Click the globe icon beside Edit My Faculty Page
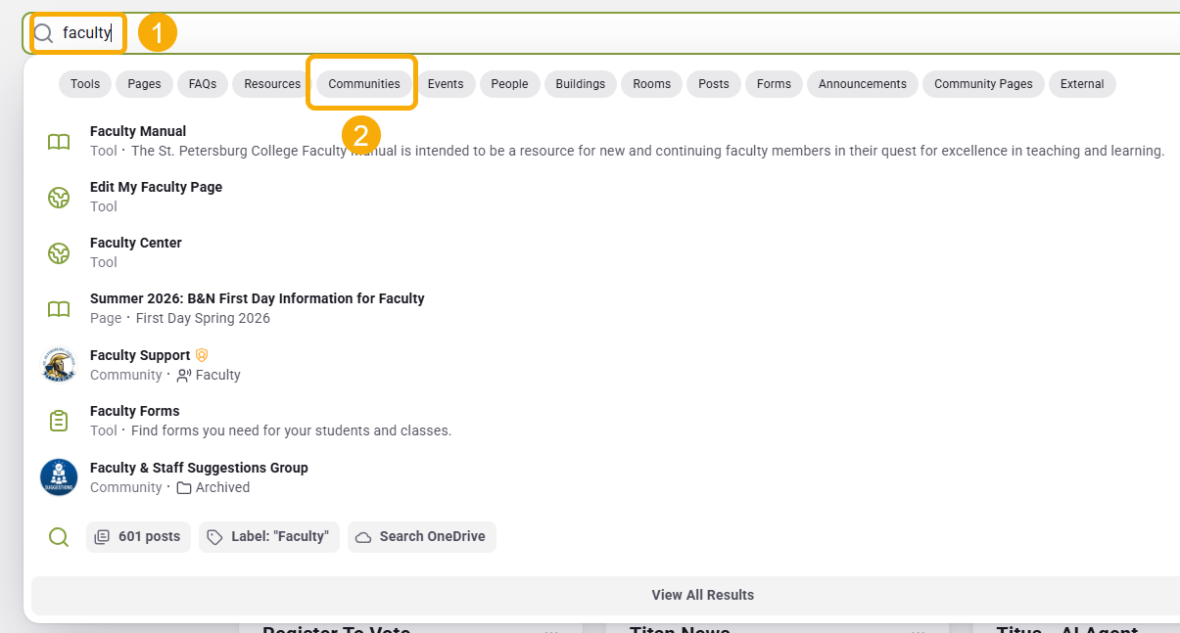 click(59, 198)
